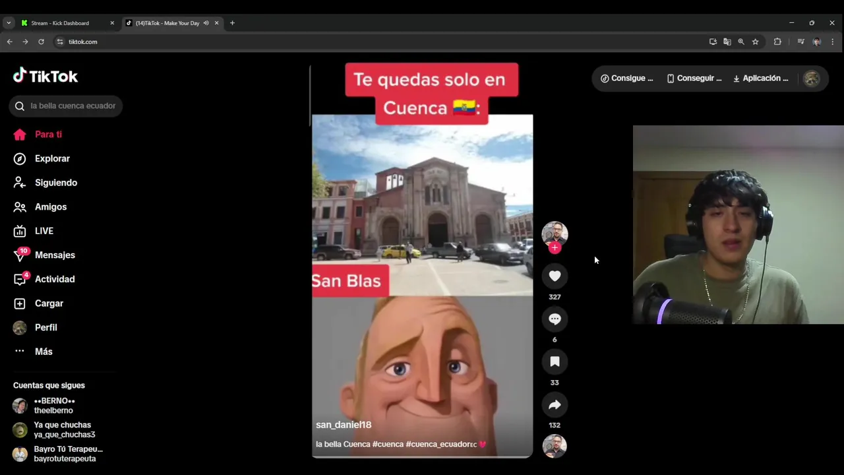Open Perfil page
The height and width of the screenshot is (475, 844).
point(45,327)
